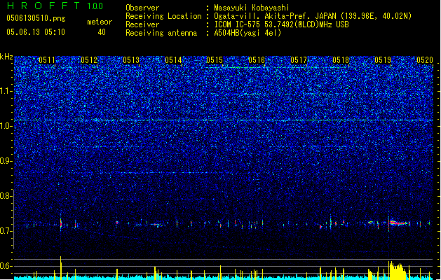441x280 pixels.
Task: Click the 0518 time marker
Action: point(341,60)
